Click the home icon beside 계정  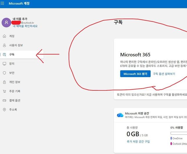coord(4,36)
